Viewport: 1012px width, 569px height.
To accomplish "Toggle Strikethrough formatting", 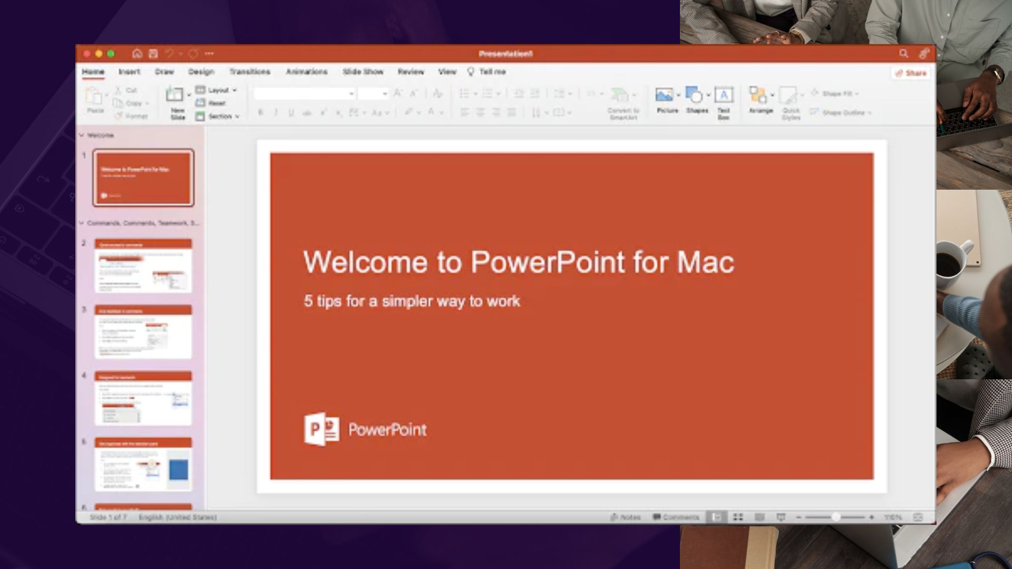I will pos(307,112).
